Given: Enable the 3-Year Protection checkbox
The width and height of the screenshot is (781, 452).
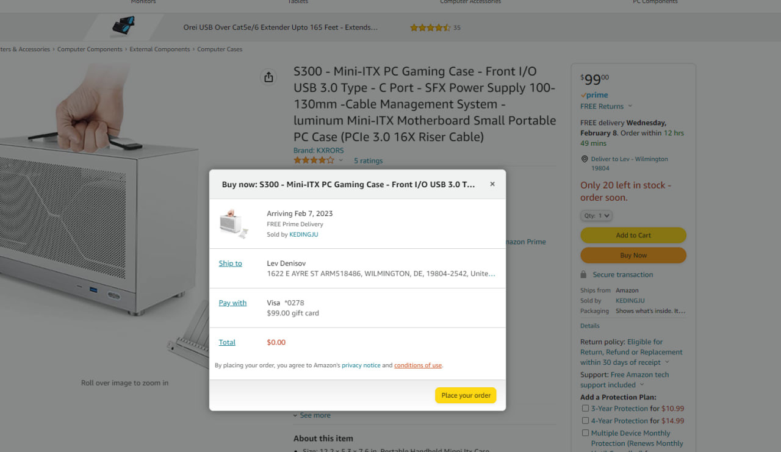Looking at the screenshot, I should [586, 409].
